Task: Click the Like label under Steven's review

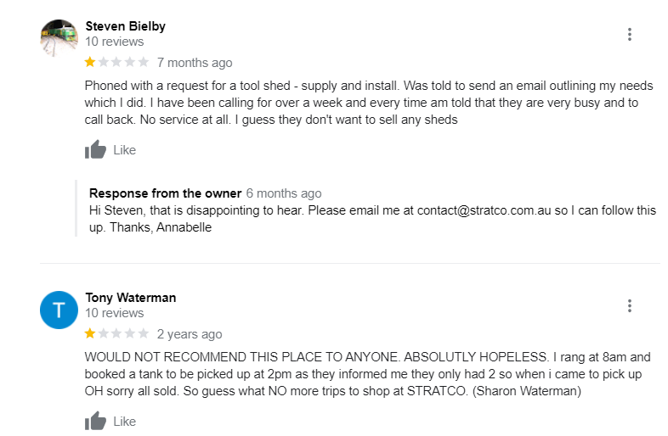Action: point(124,150)
